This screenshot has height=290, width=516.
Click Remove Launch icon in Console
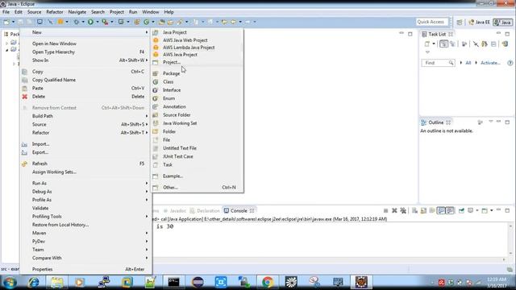click(x=394, y=210)
